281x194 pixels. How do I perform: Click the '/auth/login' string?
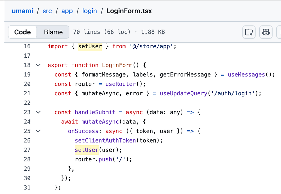click(233, 93)
